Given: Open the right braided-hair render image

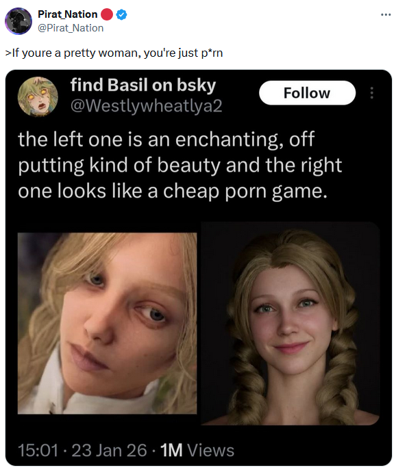Looking at the screenshot, I should pyautogui.click(x=290, y=324).
